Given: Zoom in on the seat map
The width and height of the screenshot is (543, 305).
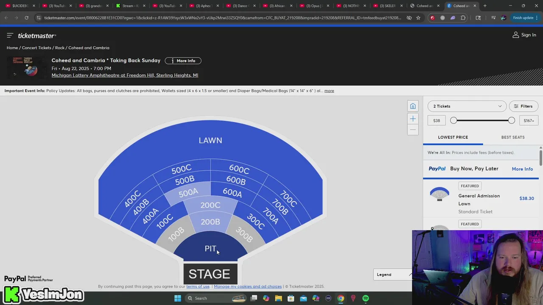Looking at the screenshot, I should (413, 119).
